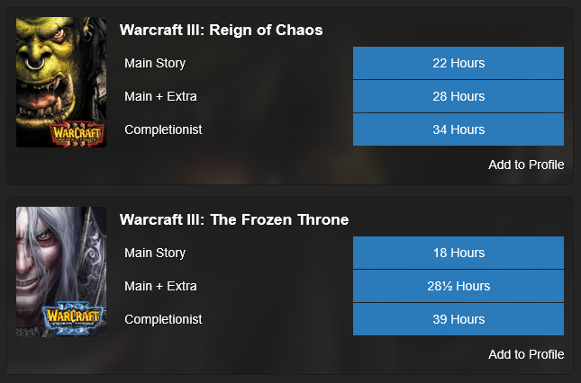The image size is (581, 383).
Task: Select the 18 Hours main story cell
Action: point(458,253)
